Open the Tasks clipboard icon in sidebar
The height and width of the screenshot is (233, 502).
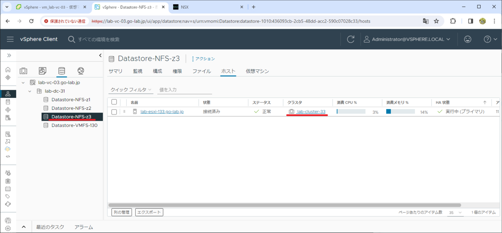pos(8,181)
